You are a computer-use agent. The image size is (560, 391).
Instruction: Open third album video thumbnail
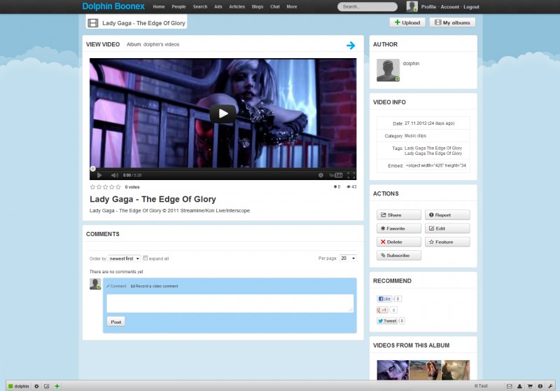[456, 370]
